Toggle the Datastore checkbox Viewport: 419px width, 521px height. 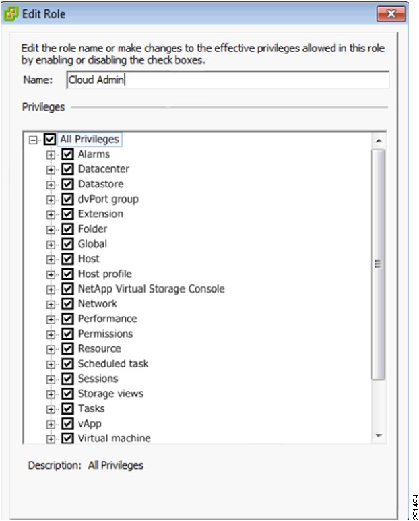(x=68, y=184)
